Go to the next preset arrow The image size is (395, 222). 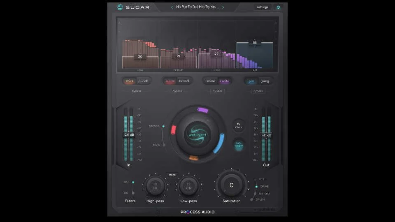tap(223, 7)
